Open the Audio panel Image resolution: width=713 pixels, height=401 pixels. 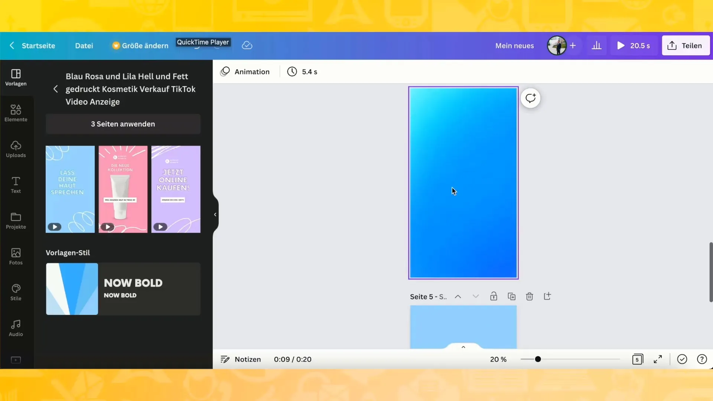click(16, 327)
